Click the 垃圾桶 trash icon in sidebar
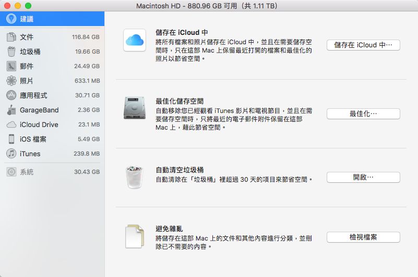Image resolution: width=418 pixels, height=277 pixels. pyautogui.click(x=11, y=52)
